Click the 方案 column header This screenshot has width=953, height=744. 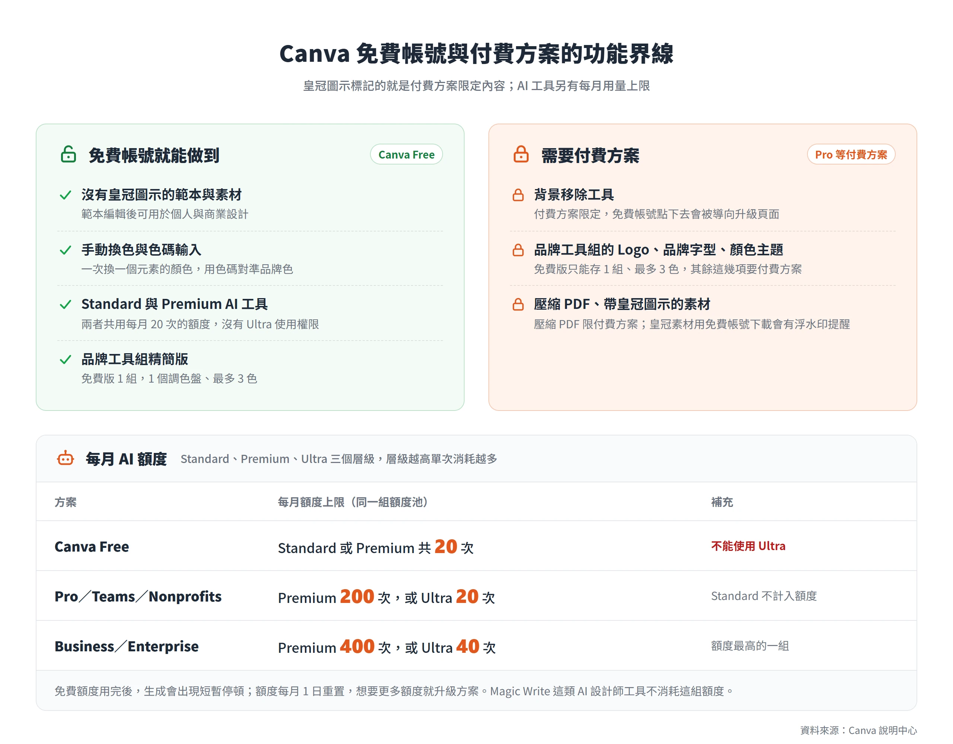(66, 502)
